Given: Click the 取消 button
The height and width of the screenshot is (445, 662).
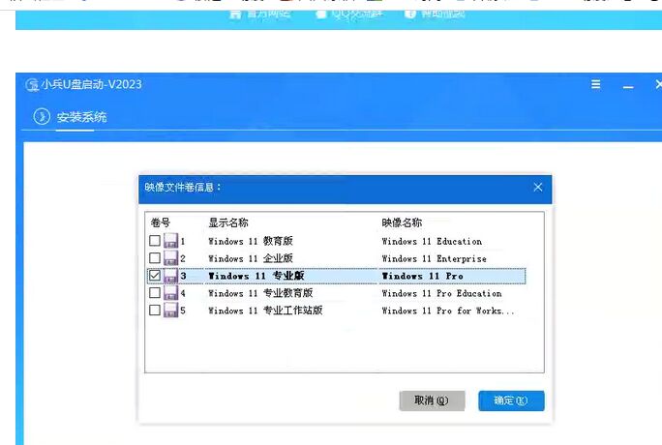Looking at the screenshot, I should tap(432, 400).
